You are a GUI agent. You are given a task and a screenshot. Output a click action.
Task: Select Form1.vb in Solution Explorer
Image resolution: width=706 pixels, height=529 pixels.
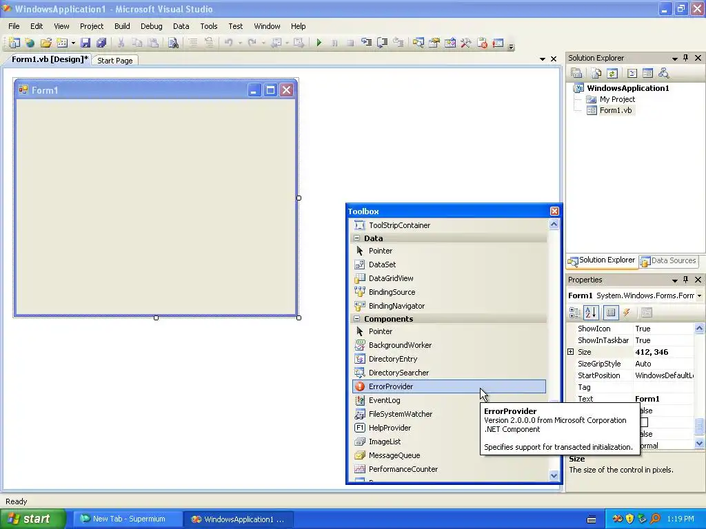(x=616, y=110)
